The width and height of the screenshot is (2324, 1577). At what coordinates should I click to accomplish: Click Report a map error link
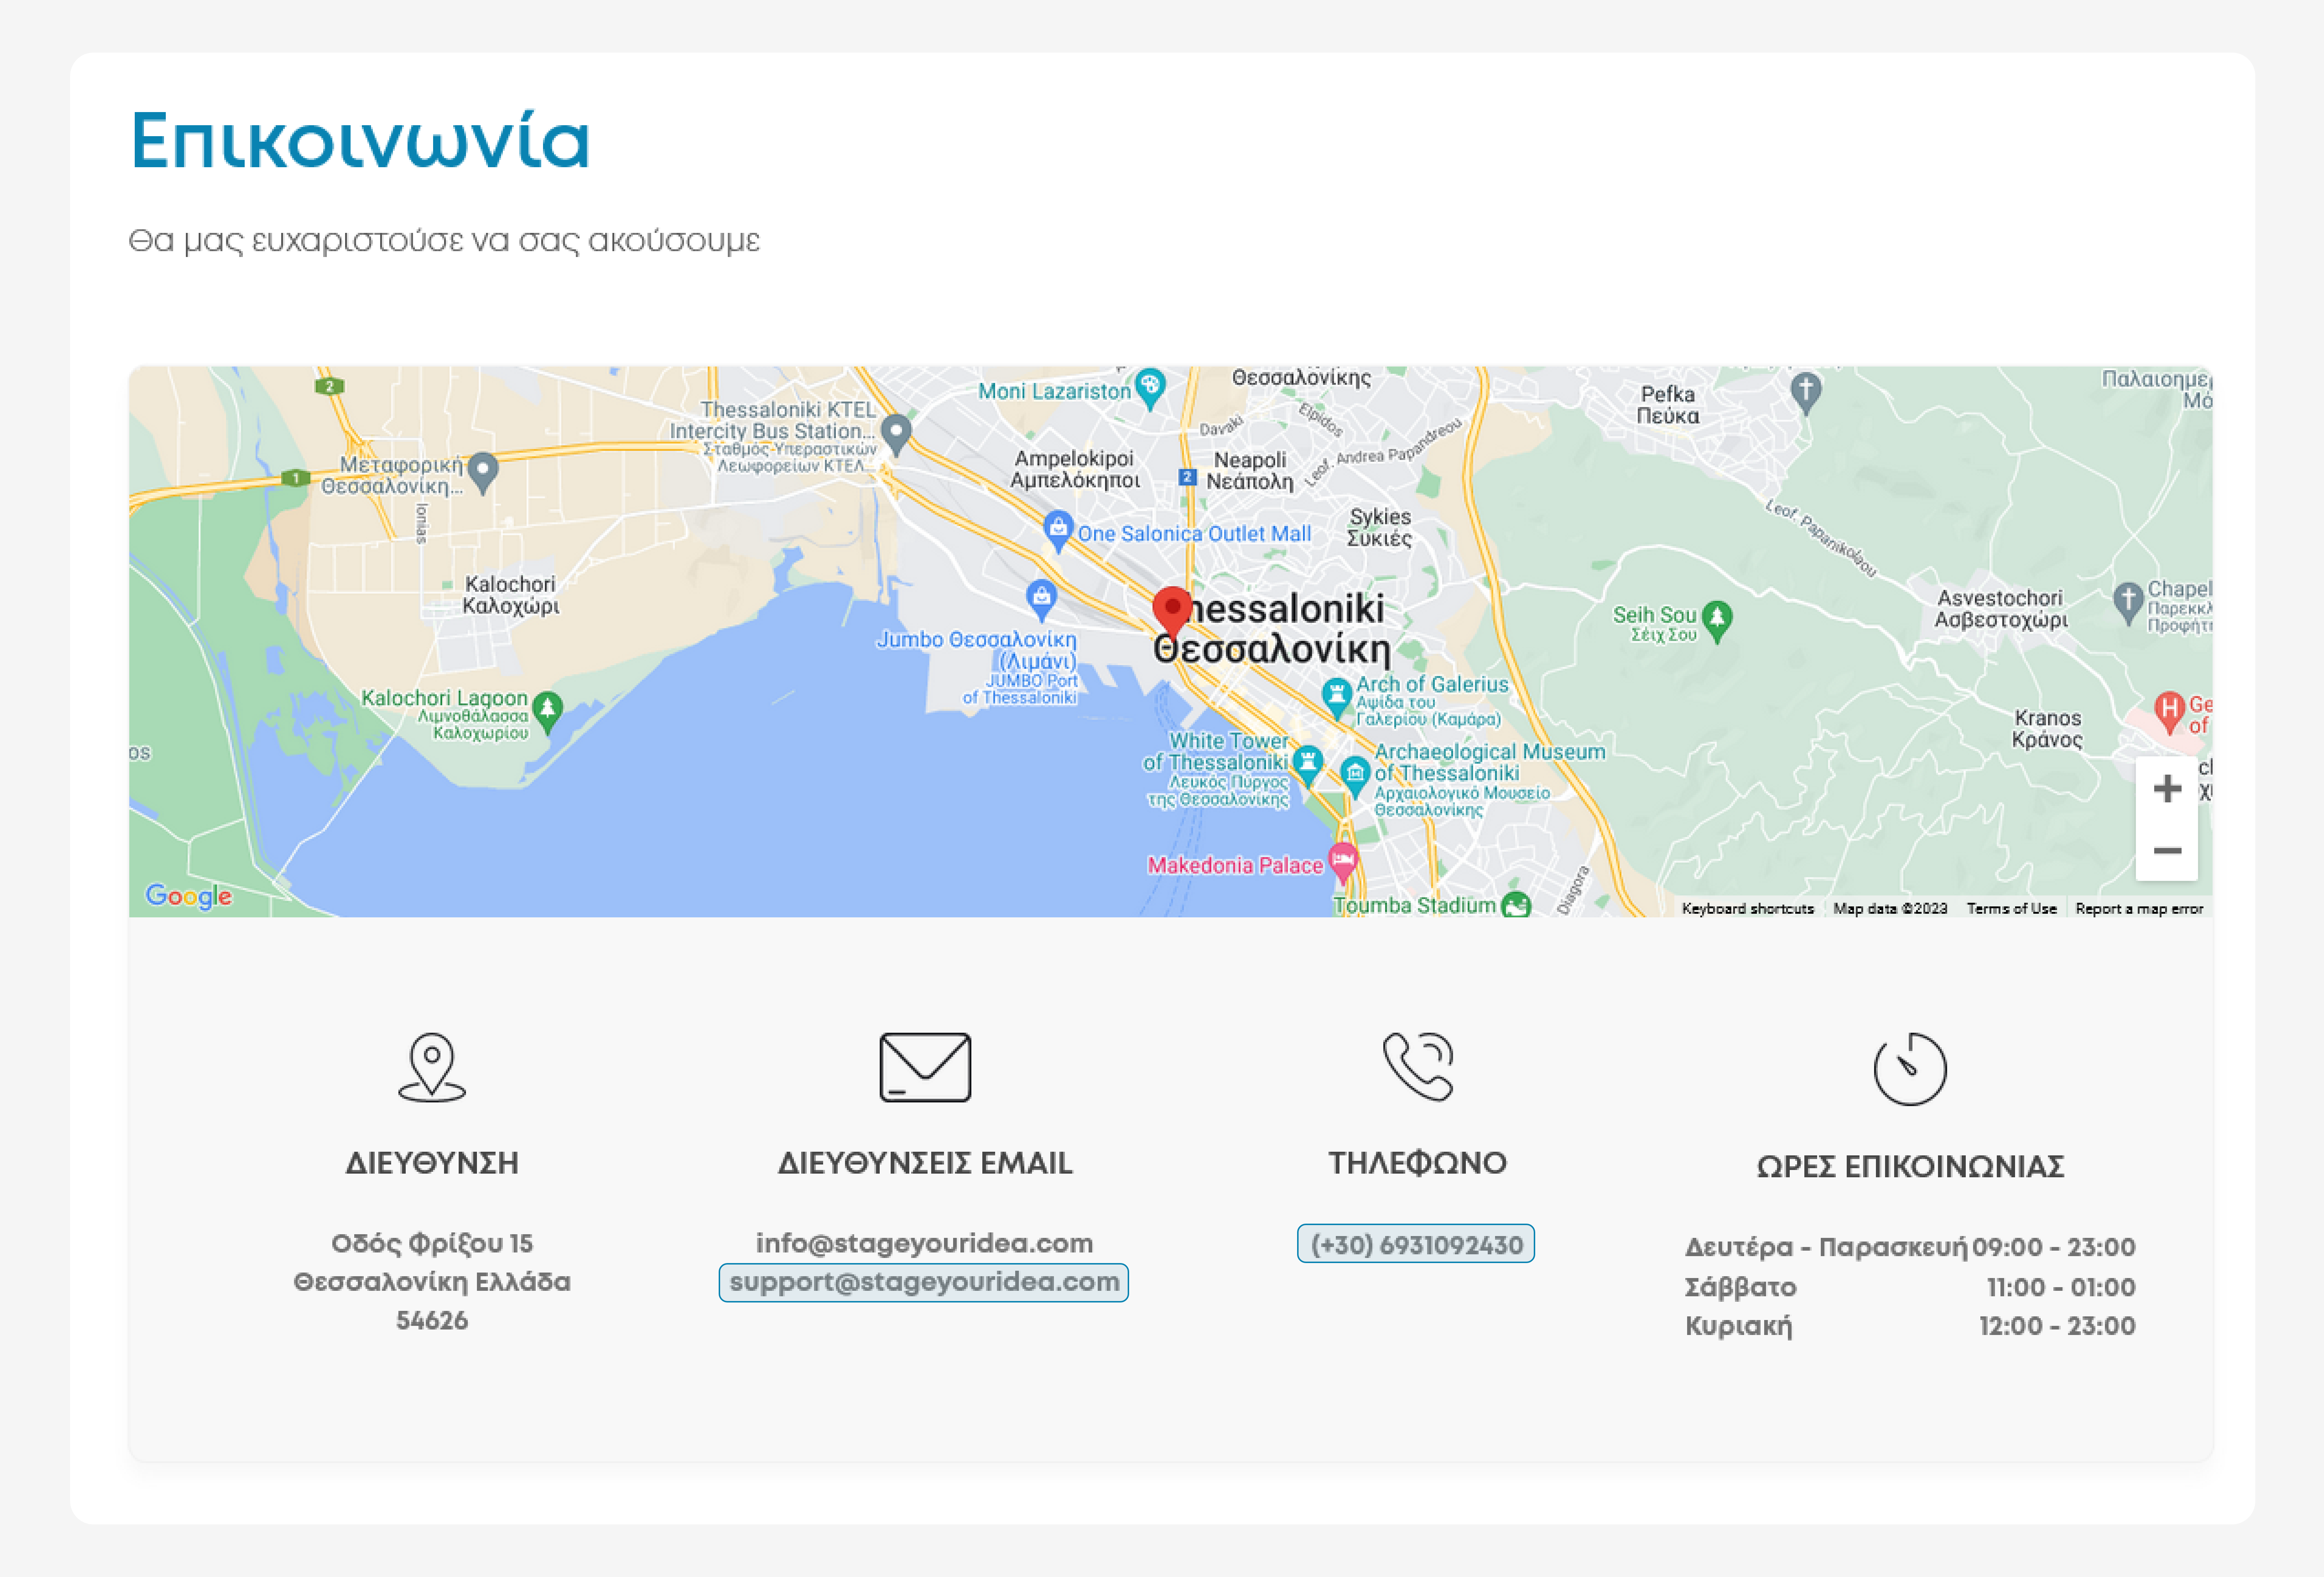pyautogui.click(x=2138, y=909)
